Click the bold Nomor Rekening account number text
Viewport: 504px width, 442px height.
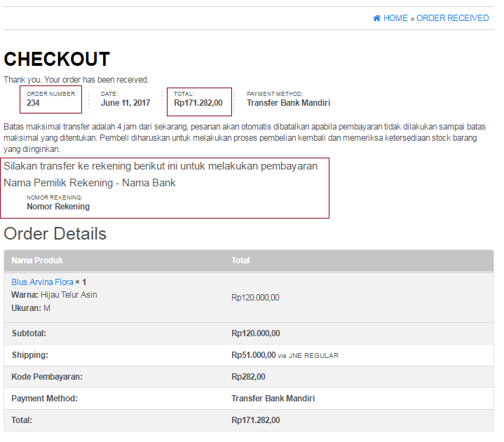(x=58, y=207)
